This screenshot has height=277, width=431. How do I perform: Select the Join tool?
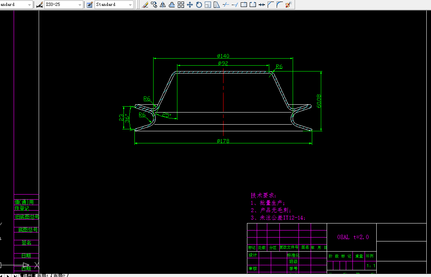click(262, 5)
